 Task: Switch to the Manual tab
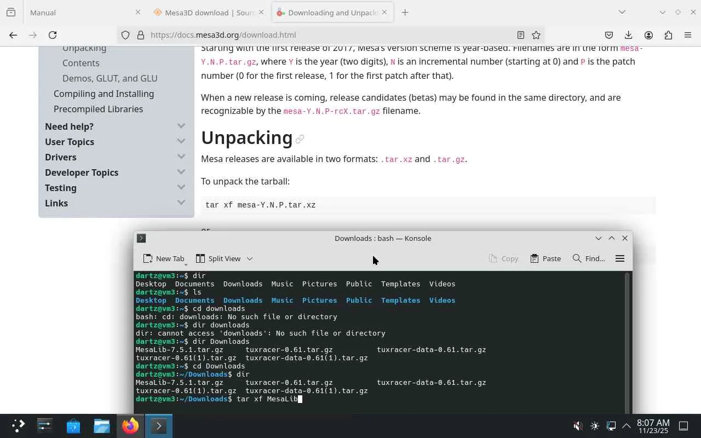click(84, 12)
